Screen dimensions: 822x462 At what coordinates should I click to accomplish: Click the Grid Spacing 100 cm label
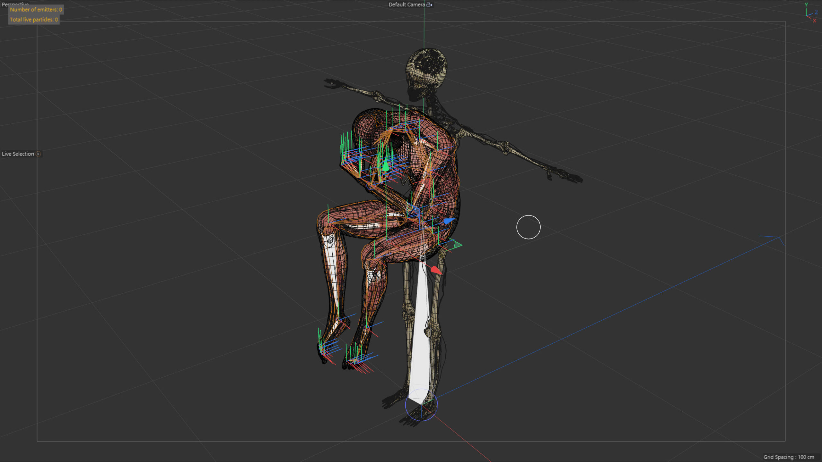click(x=789, y=457)
